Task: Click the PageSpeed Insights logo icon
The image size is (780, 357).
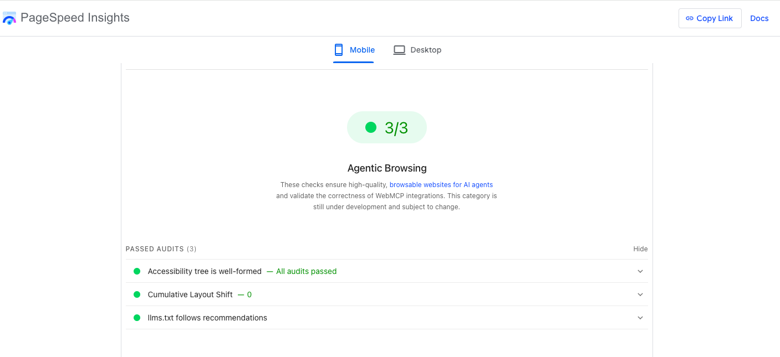Action: 9,18
